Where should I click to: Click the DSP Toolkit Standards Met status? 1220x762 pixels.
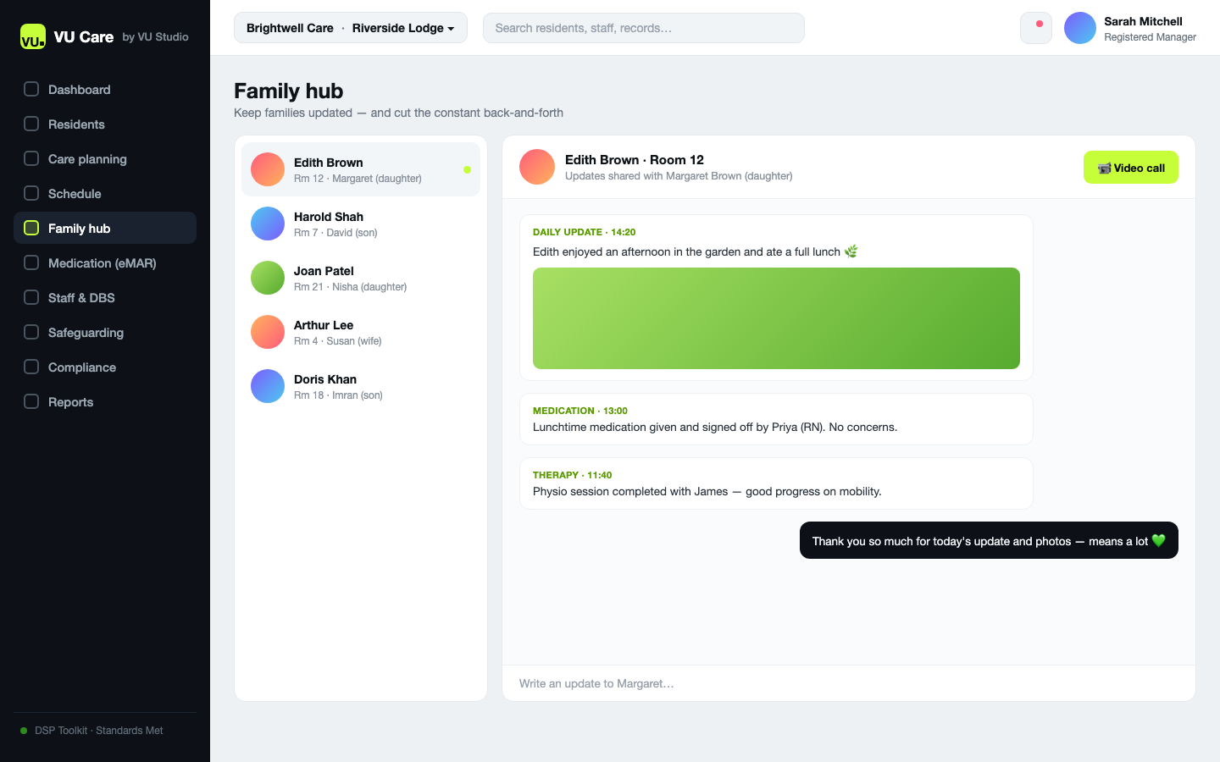(x=99, y=731)
